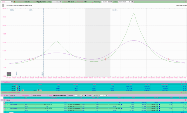Click the +4 quantity stepper
Viewport: 187px width, 113px height.
[48, 108]
